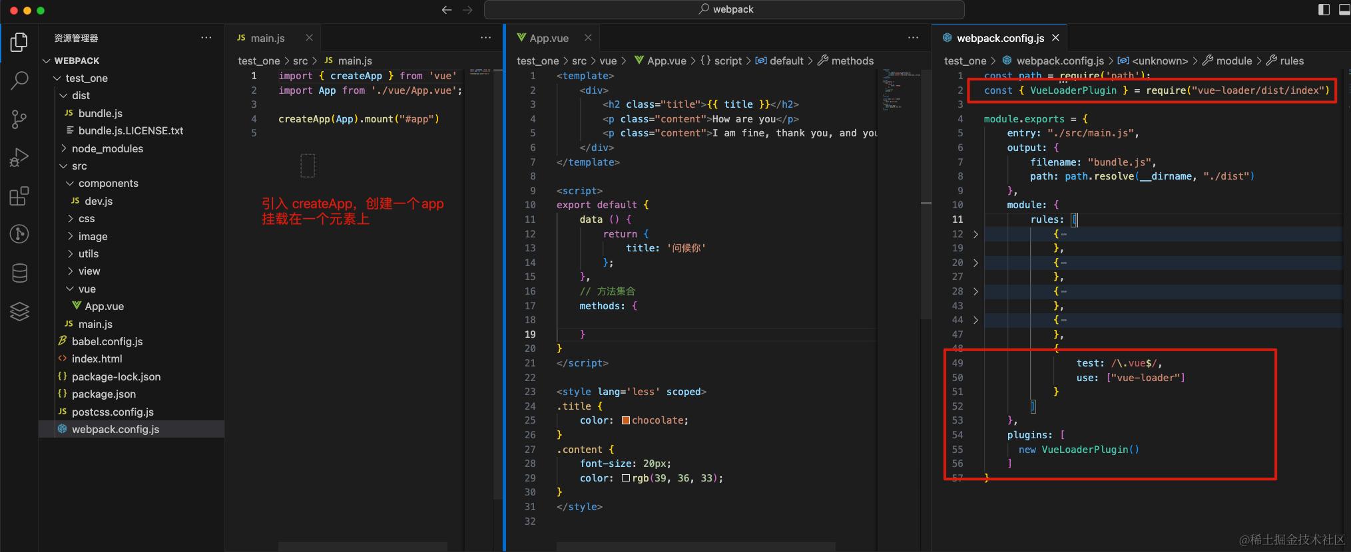
Task: Click the layers stack icon in activity bar
Action: [x=19, y=311]
